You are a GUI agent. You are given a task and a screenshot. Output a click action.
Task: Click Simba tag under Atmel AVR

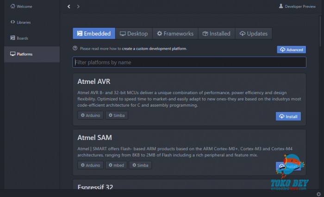tap(117, 115)
